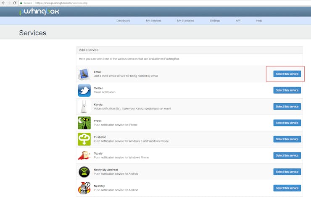Click the email service description text
The height and width of the screenshot is (197, 311).
126,76
